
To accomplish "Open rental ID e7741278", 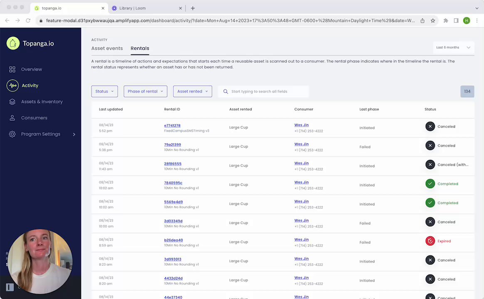I will pos(172,125).
